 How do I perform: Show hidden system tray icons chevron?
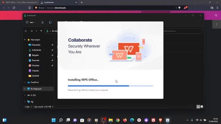187,120
